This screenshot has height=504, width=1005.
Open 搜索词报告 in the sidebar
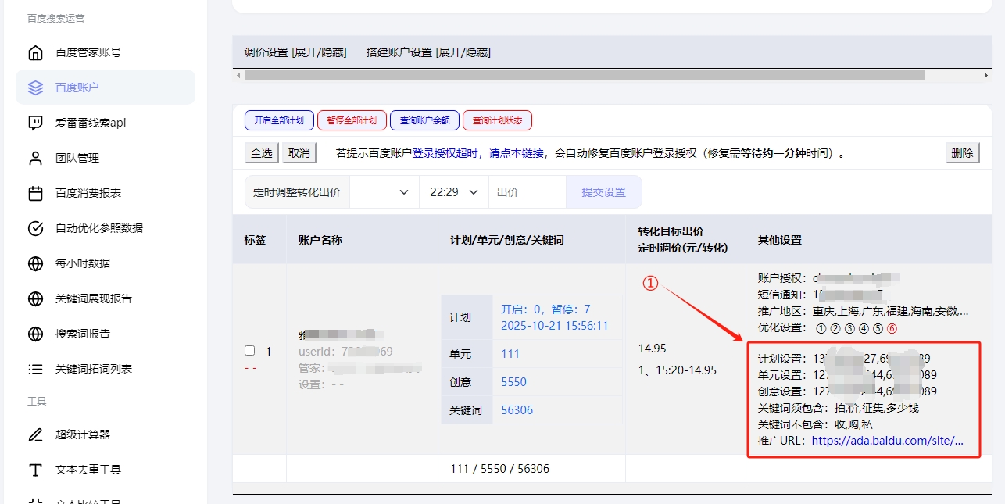(82, 334)
